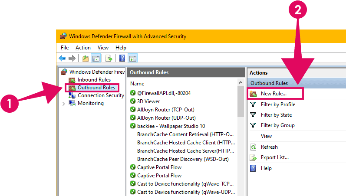The image size is (346, 196).
Task: Select Connection Security in the tree
Action: [101, 95]
